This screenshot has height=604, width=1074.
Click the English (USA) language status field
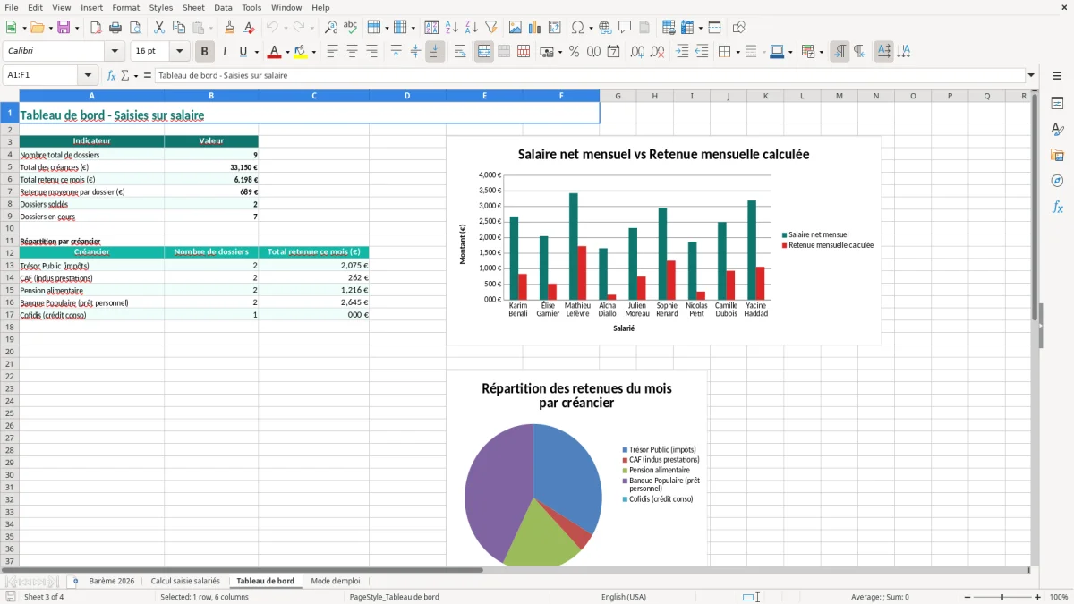tap(624, 597)
